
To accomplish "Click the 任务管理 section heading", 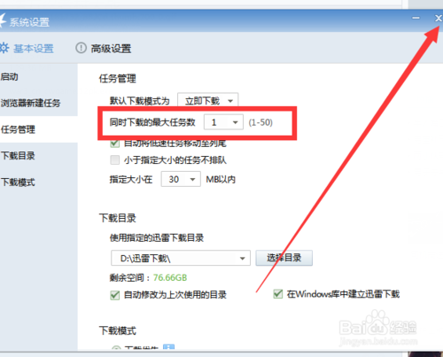I will (x=118, y=79).
